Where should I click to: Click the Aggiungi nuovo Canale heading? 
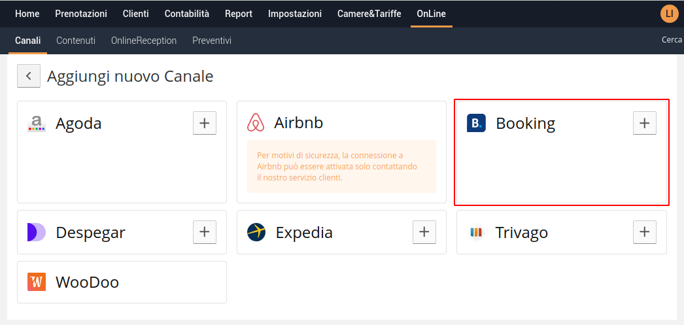(x=130, y=77)
